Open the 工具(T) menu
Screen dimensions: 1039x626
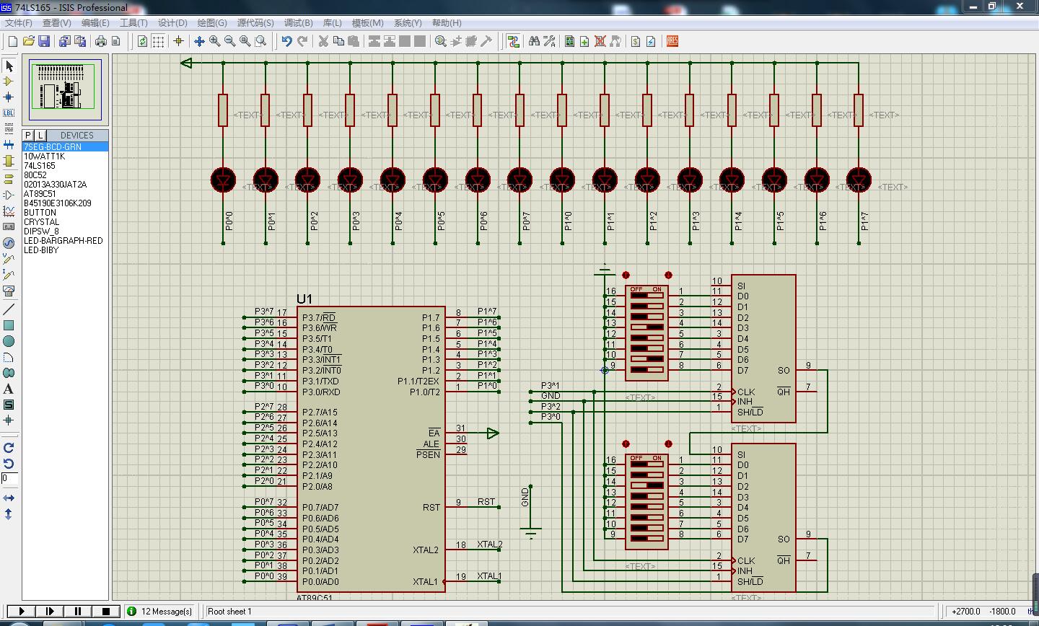(x=133, y=22)
